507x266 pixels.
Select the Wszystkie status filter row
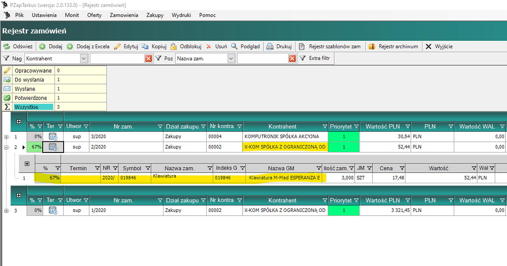(x=33, y=107)
